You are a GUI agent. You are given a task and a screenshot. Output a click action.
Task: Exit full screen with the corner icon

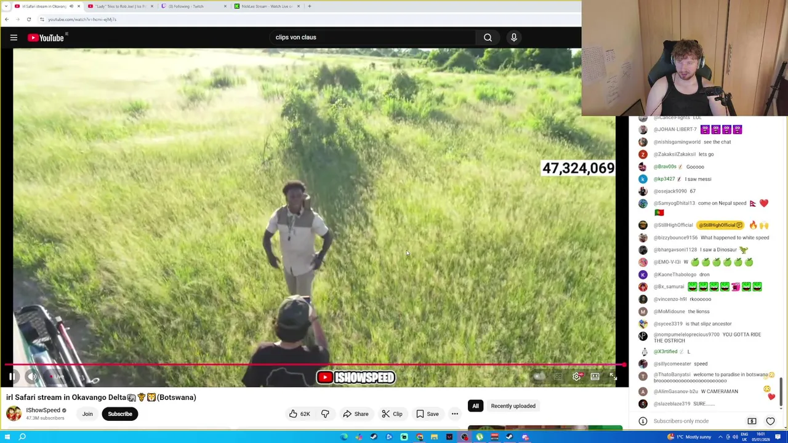[613, 377]
